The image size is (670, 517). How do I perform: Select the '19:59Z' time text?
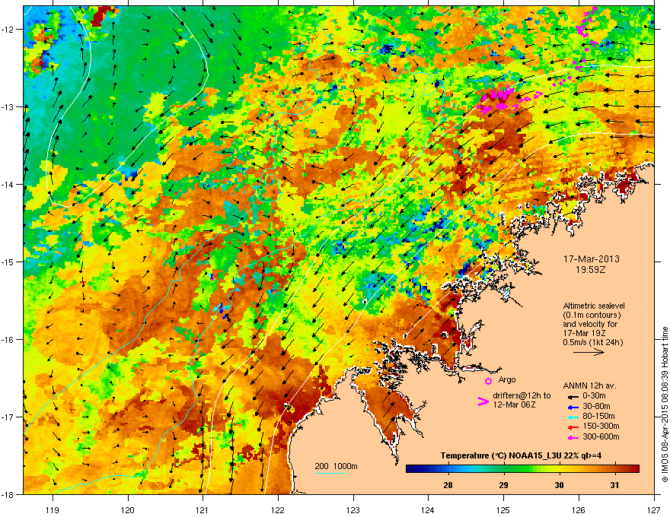point(591,270)
